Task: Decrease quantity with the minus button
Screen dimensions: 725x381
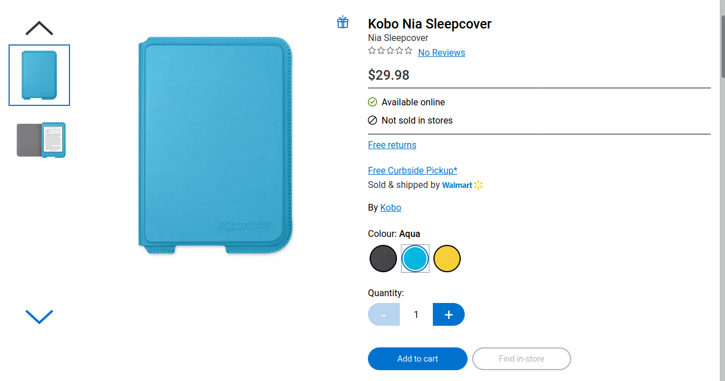Action: (384, 314)
